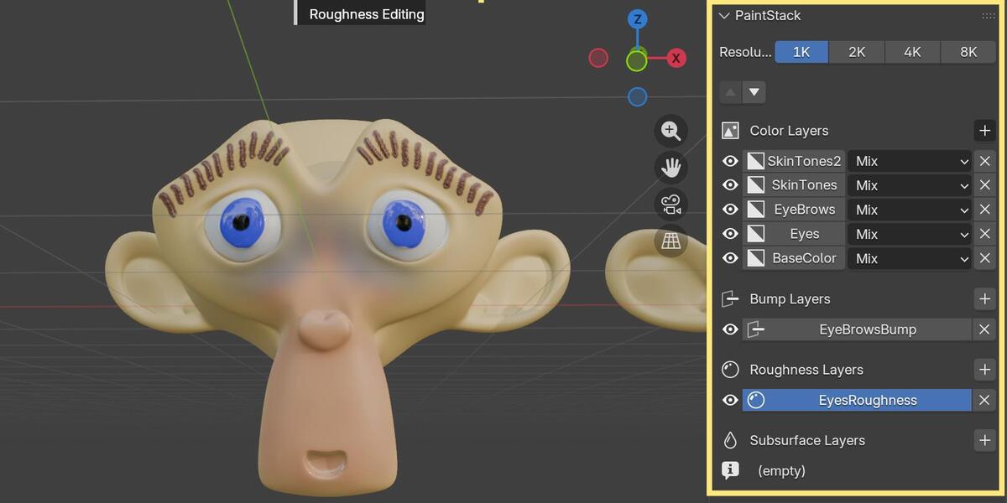Viewport: 1007px width, 503px height.
Task: Open the BaseColor Mix dropdown
Action: (909, 258)
